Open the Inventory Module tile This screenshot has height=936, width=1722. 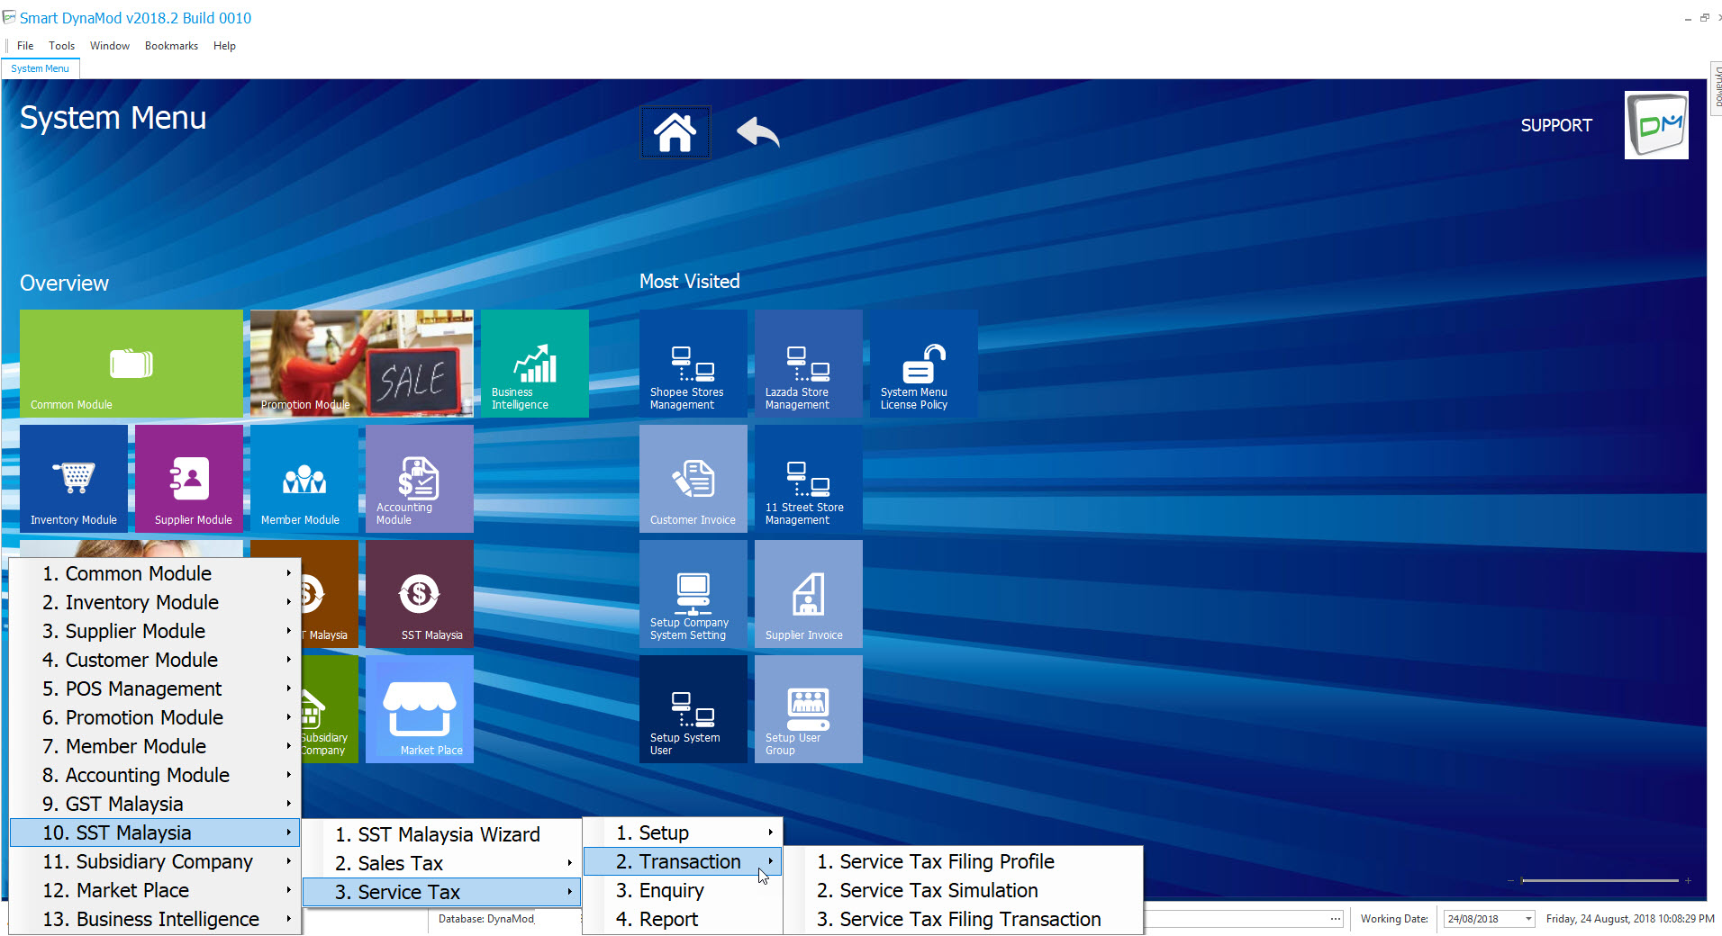[74, 479]
